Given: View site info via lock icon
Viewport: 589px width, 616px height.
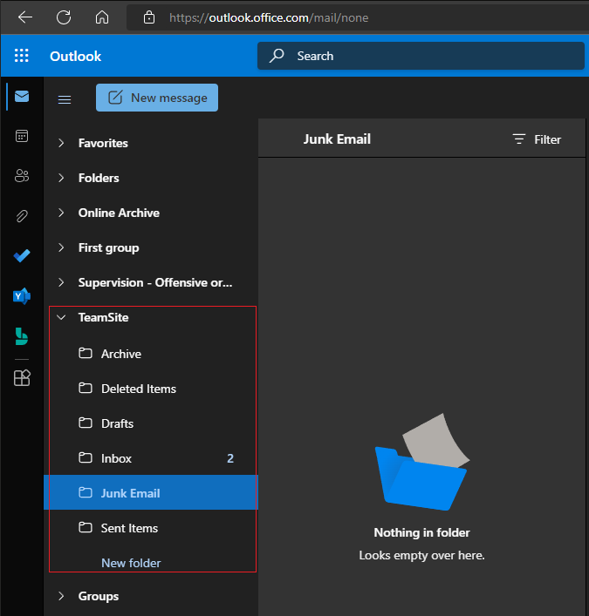Looking at the screenshot, I should point(148,17).
